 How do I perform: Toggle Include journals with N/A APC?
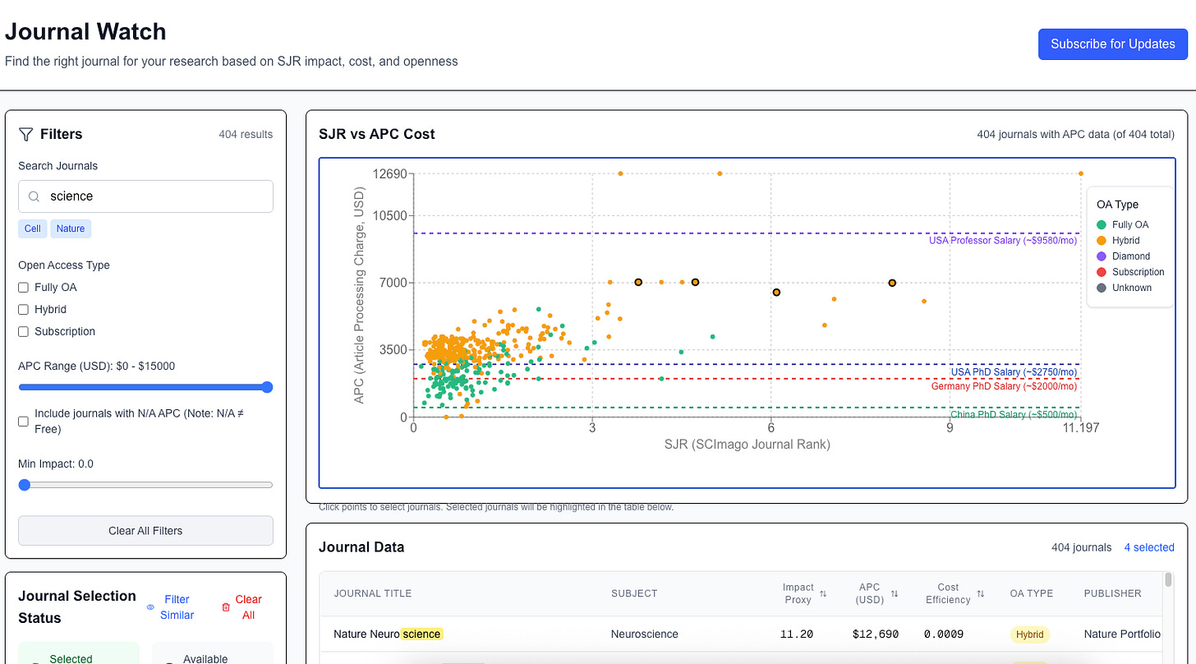pos(24,422)
